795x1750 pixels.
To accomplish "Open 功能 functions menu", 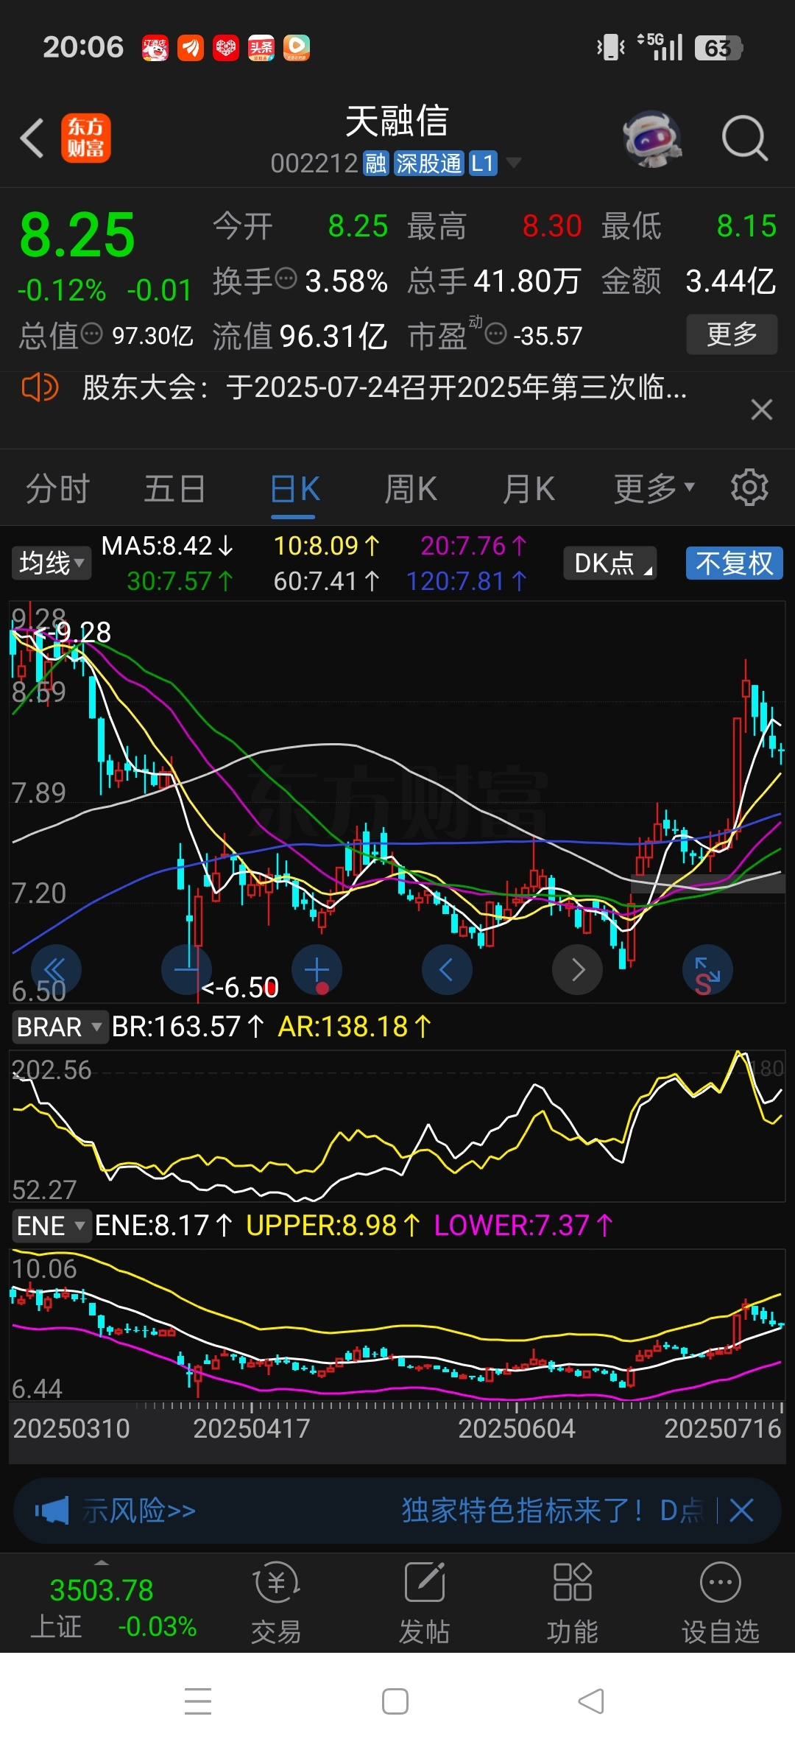I will tap(572, 1603).
